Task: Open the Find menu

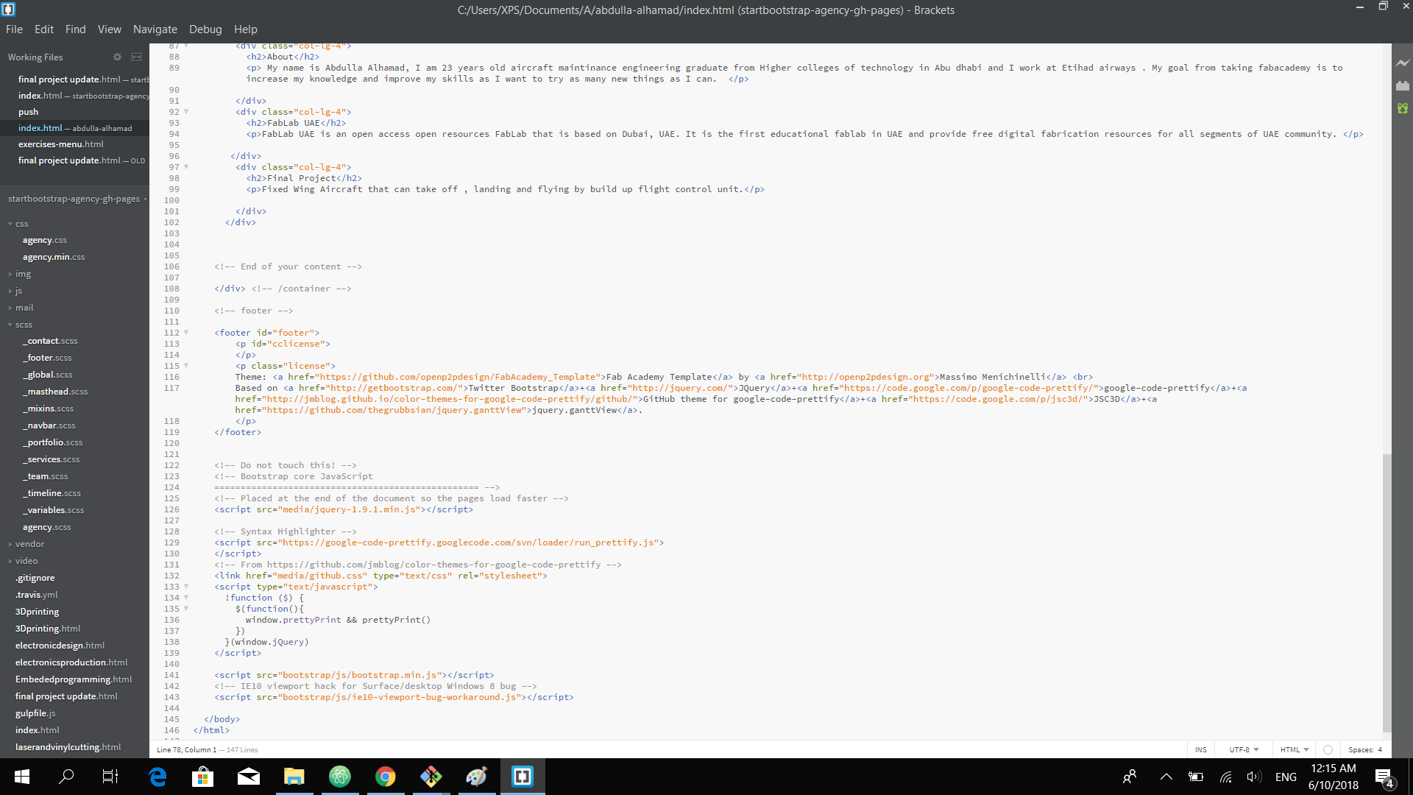Action: pyautogui.click(x=76, y=29)
